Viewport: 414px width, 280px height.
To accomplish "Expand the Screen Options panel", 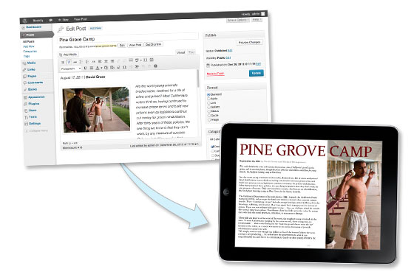I will tap(237, 20).
